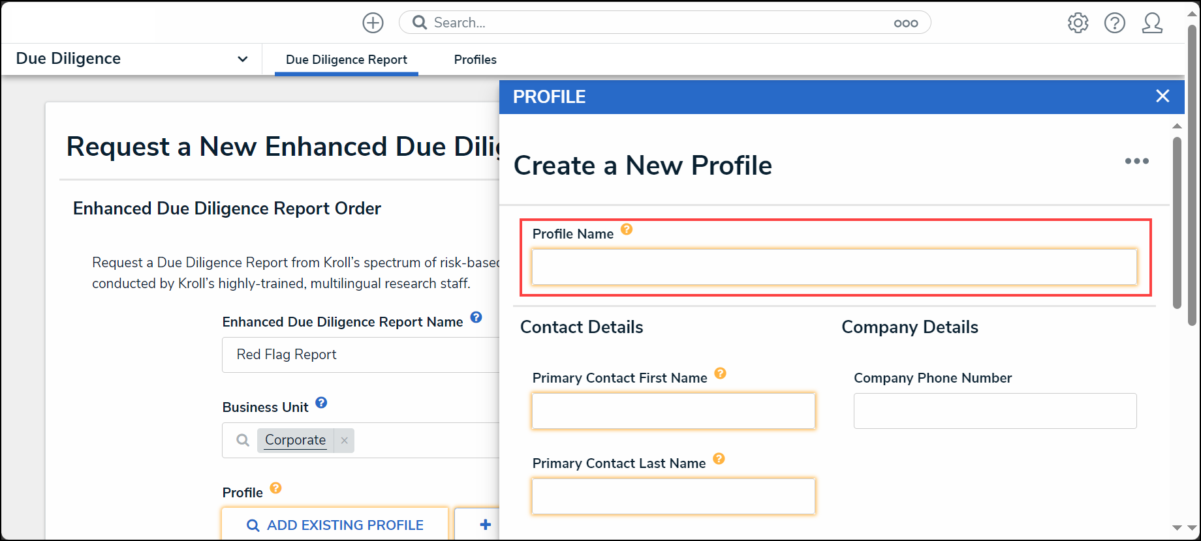Click the plus circle quick-add icon
Viewport: 1201px width, 541px height.
pyautogui.click(x=373, y=23)
